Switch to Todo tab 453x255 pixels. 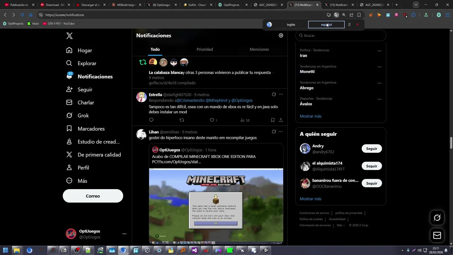(155, 49)
